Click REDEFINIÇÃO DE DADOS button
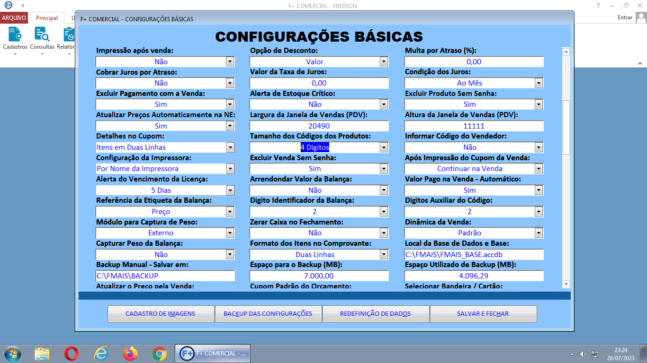647x363 pixels. (x=376, y=314)
